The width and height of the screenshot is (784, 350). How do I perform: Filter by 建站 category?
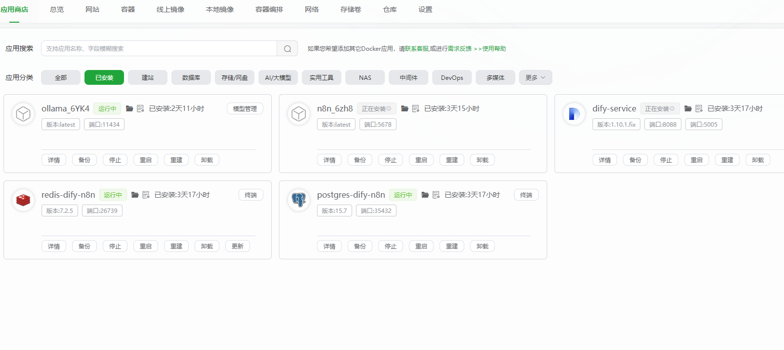click(148, 77)
